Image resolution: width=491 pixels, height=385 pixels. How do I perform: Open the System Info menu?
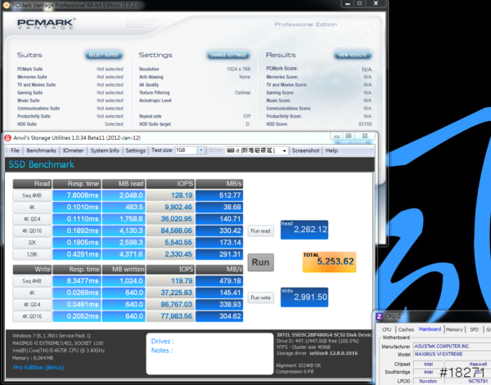coord(105,150)
